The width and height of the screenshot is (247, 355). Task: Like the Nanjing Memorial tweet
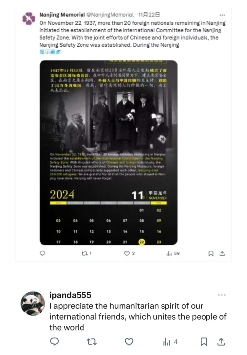[x=129, y=254]
